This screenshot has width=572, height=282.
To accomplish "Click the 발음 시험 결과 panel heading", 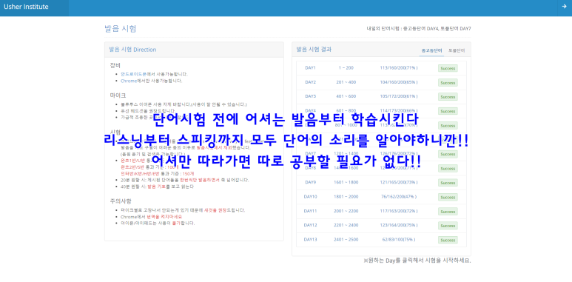I will tap(314, 50).
